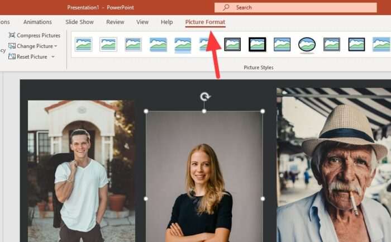Viewport: 391px width, 242px height.
Task: Click the top-left resize handle of selected picture
Action: pyautogui.click(x=146, y=111)
